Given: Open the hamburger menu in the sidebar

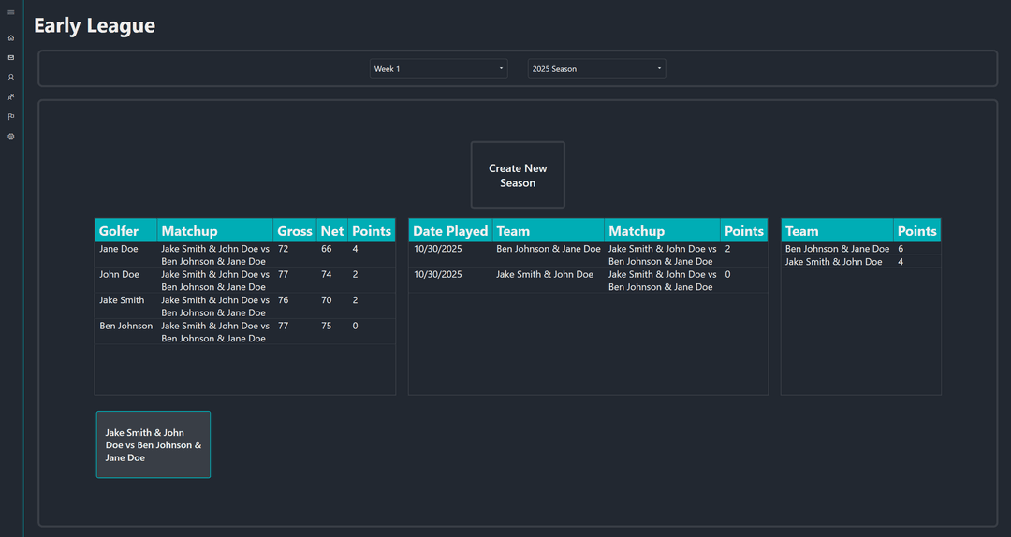Looking at the screenshot, I should point(11,12).
